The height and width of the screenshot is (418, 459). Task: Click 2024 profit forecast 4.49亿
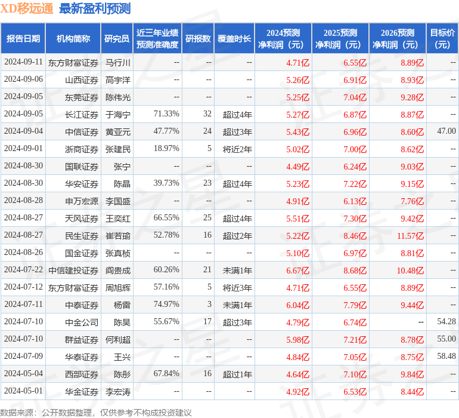[x=297, y=167]
